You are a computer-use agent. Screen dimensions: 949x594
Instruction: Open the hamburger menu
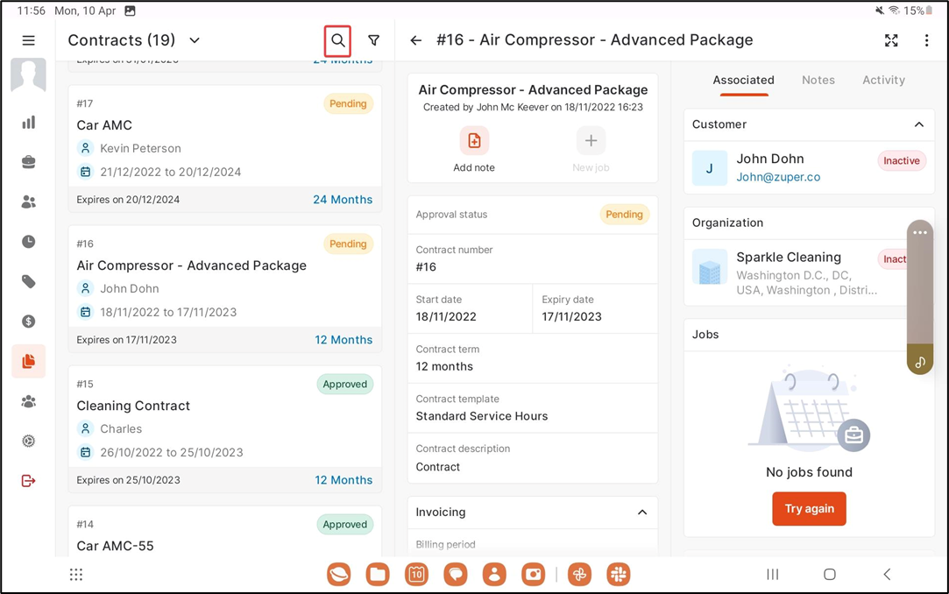pyautogui.click(x=29, y=40)
